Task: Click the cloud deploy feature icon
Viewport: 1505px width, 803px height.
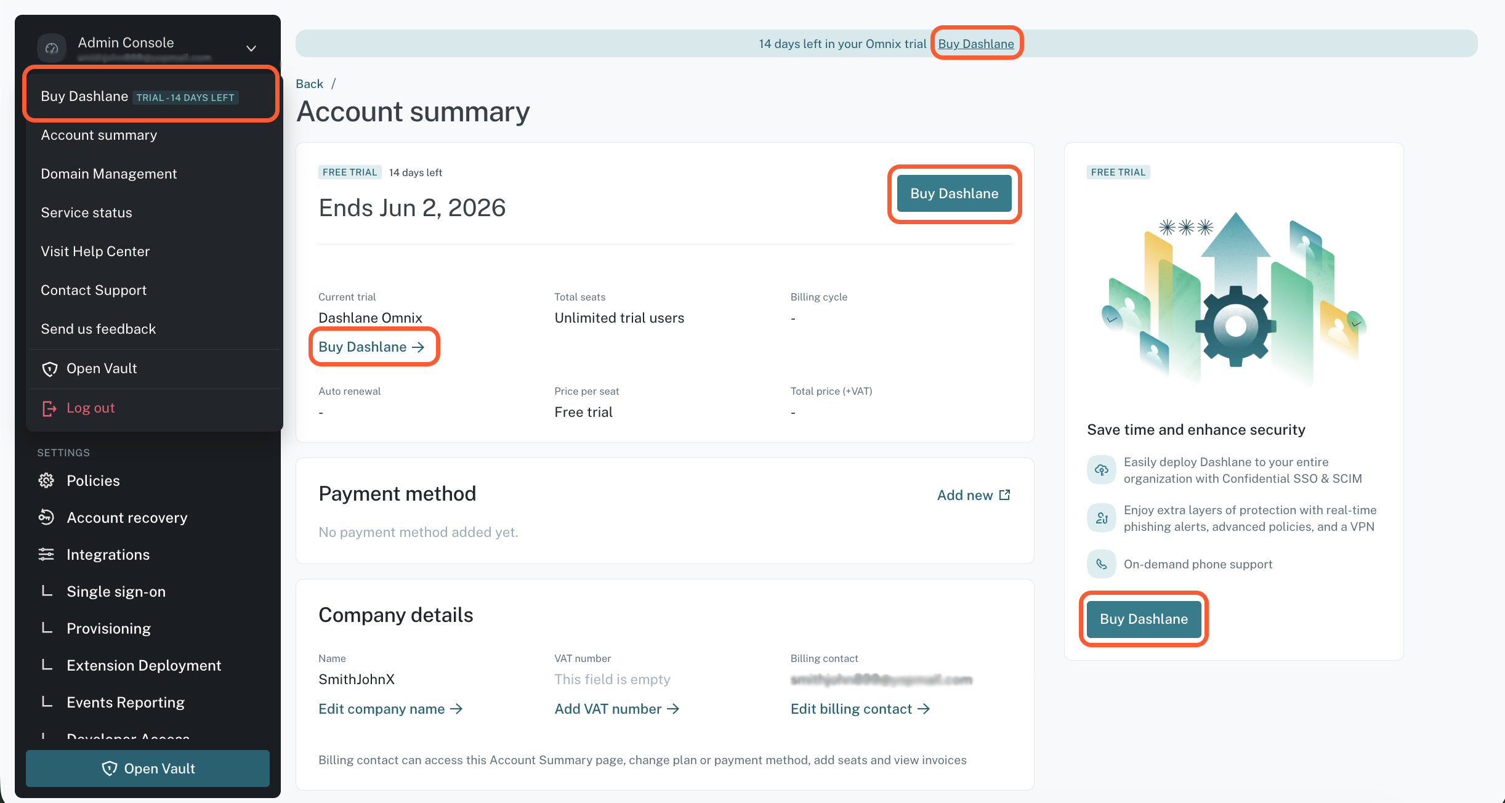Action: [x=1102, y=470]
